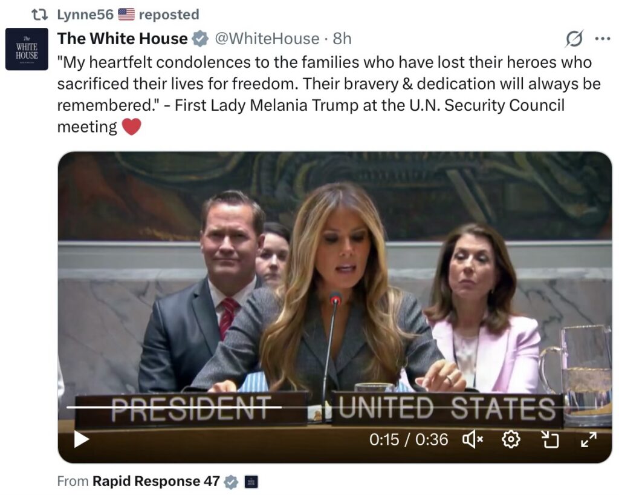Open the three-dot more options menu
This screenshot has height=495, width=619.
tap(603, 39)
